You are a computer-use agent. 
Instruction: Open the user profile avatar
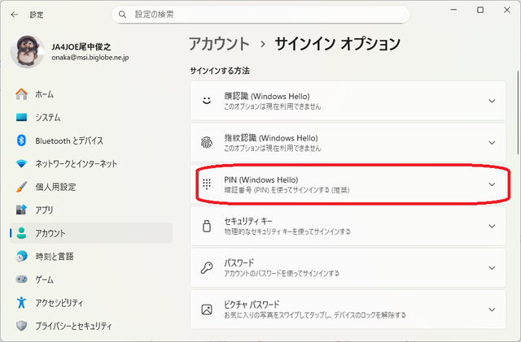click(27, 51)
